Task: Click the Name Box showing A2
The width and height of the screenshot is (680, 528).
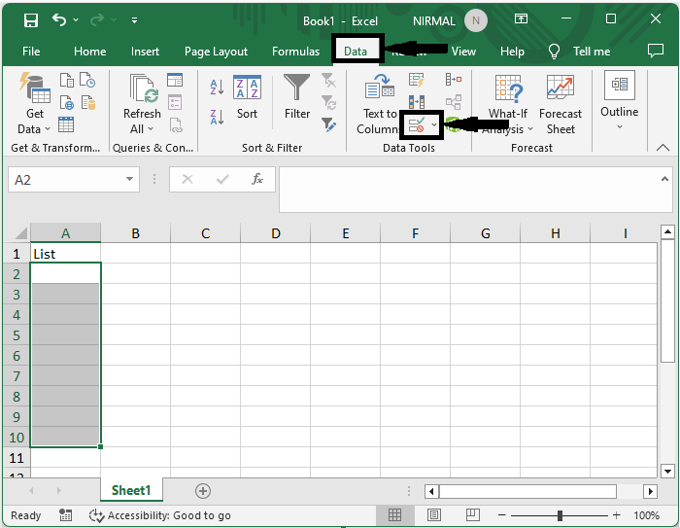Action: pyautogui.click(x=66, y=179)
